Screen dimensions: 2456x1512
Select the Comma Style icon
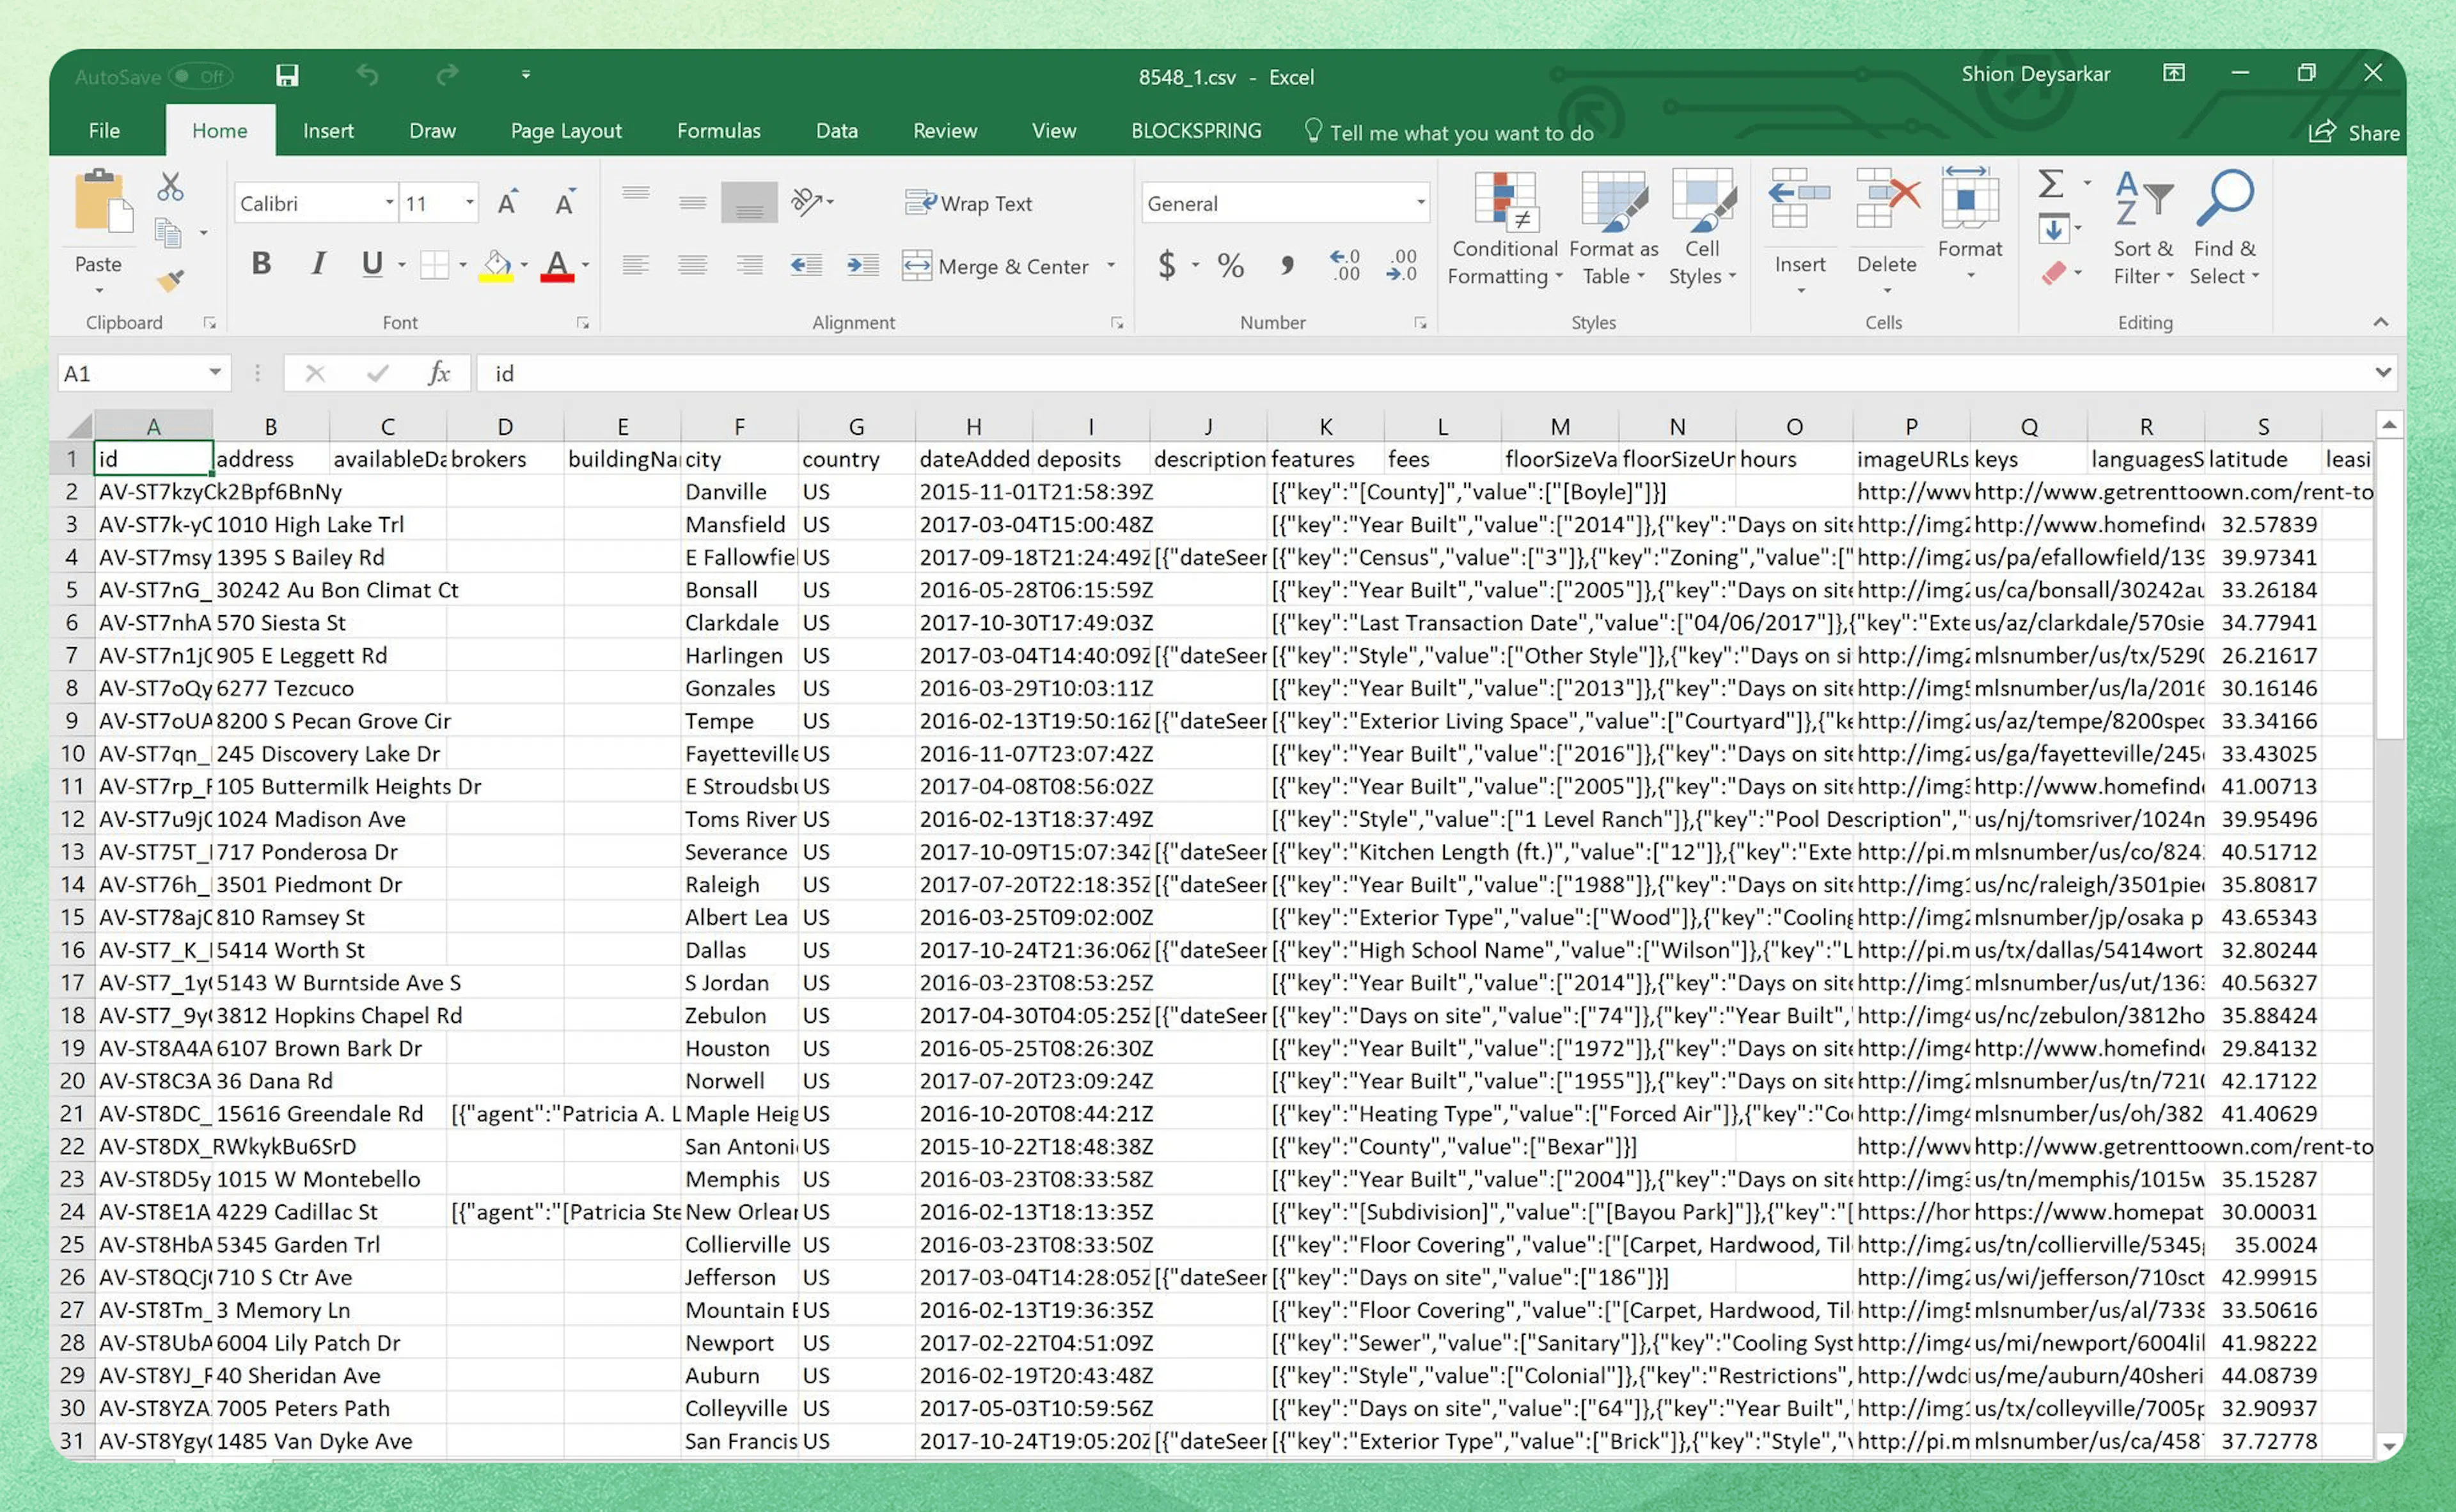[1287, 265]
